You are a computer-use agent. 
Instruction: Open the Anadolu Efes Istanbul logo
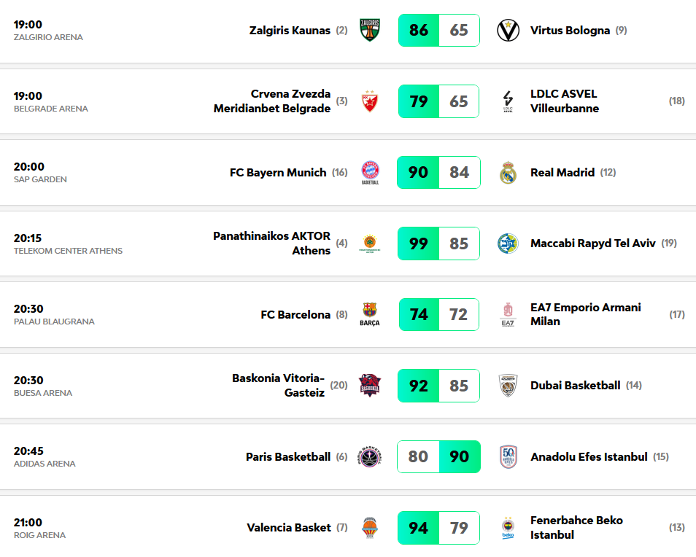508,457
